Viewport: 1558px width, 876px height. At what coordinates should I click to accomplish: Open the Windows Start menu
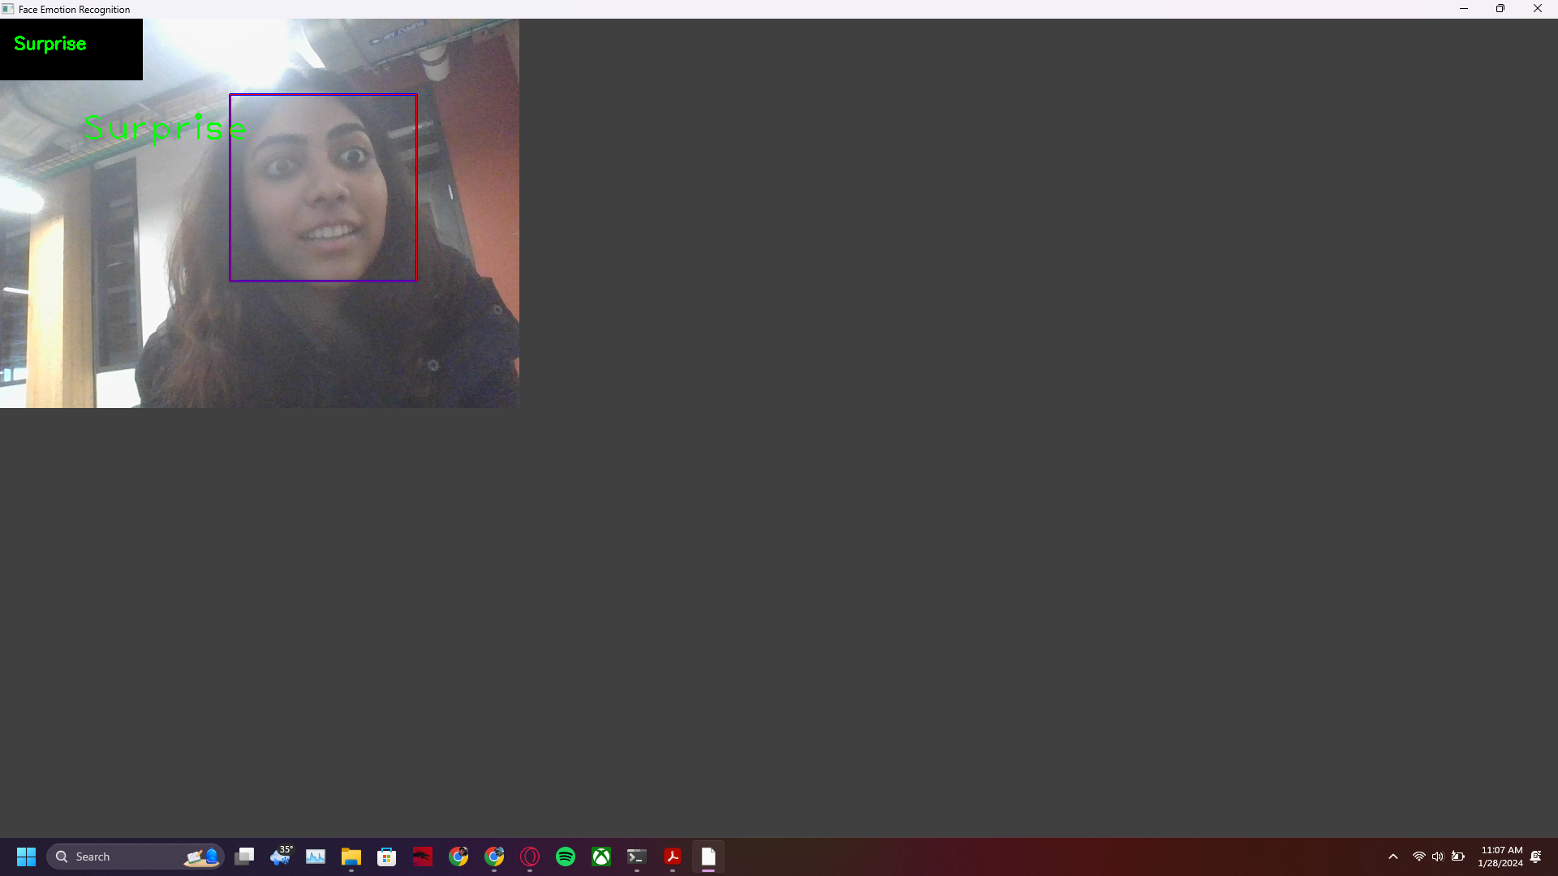point(26,857)
